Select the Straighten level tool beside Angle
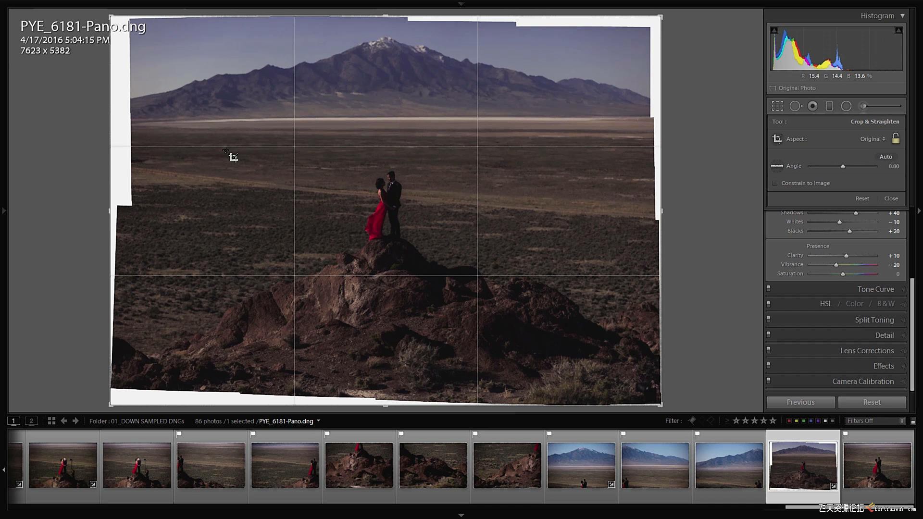The image size is (923, 519). click(777, 166)
